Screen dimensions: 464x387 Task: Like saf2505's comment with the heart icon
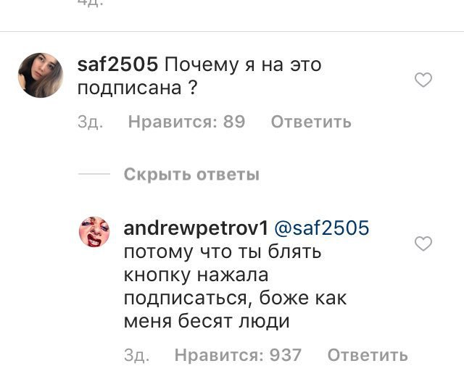[423, 80]
